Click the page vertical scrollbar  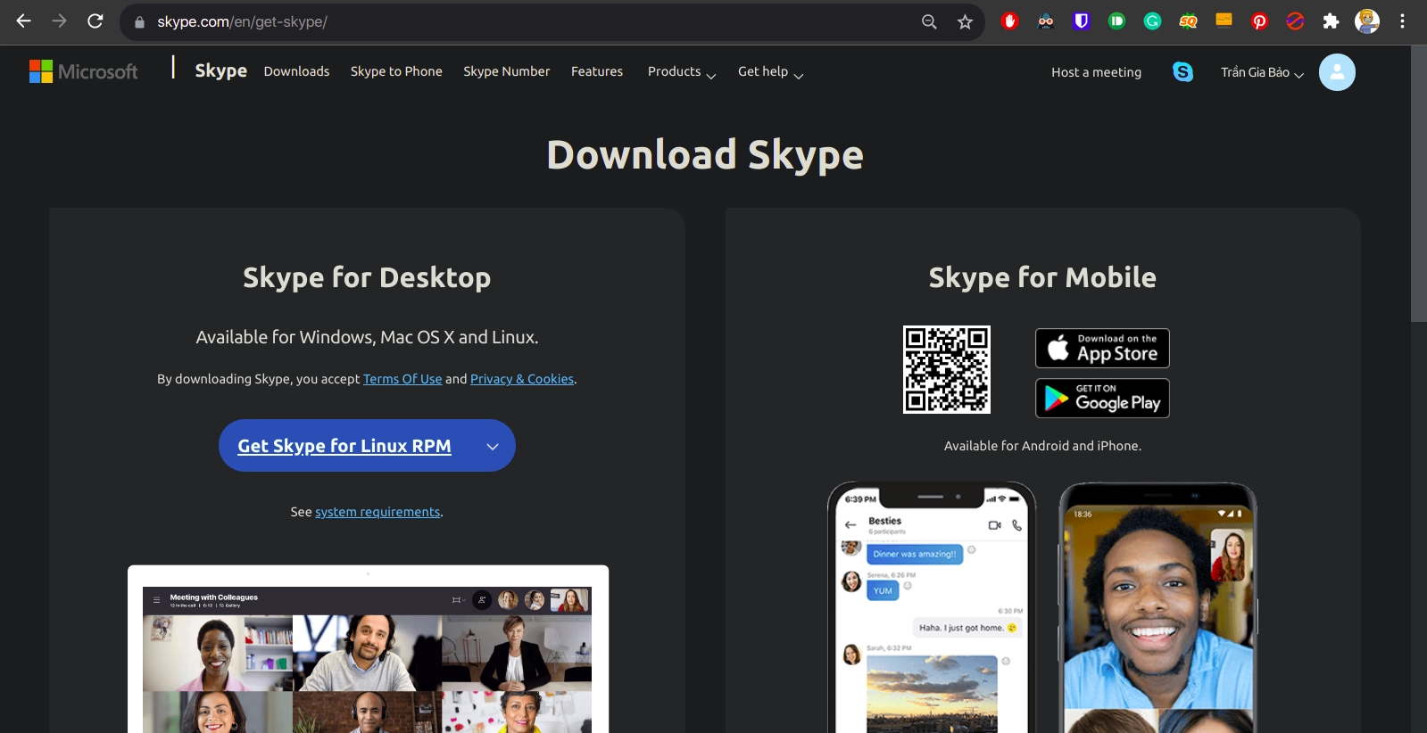(x=1418, y=184)
